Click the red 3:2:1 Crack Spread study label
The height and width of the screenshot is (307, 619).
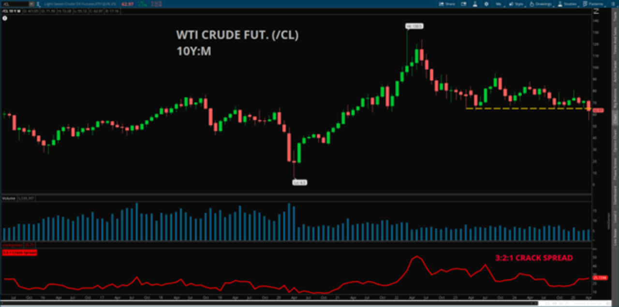click(19, 252)
